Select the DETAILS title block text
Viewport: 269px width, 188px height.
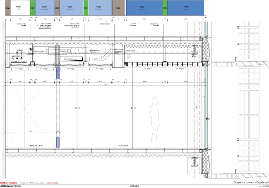click(134, 186)
